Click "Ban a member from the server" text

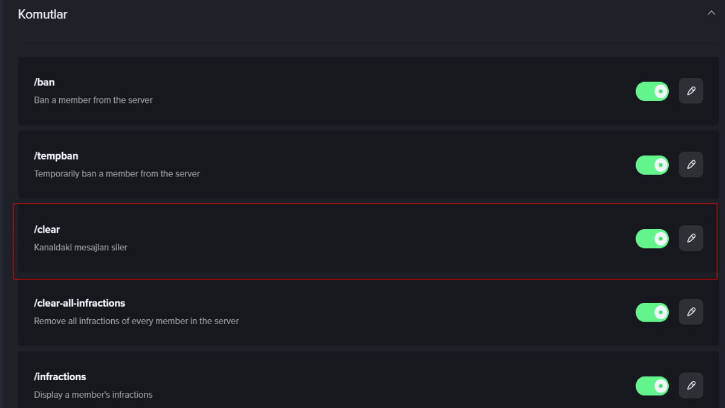[x=93, y=100]
